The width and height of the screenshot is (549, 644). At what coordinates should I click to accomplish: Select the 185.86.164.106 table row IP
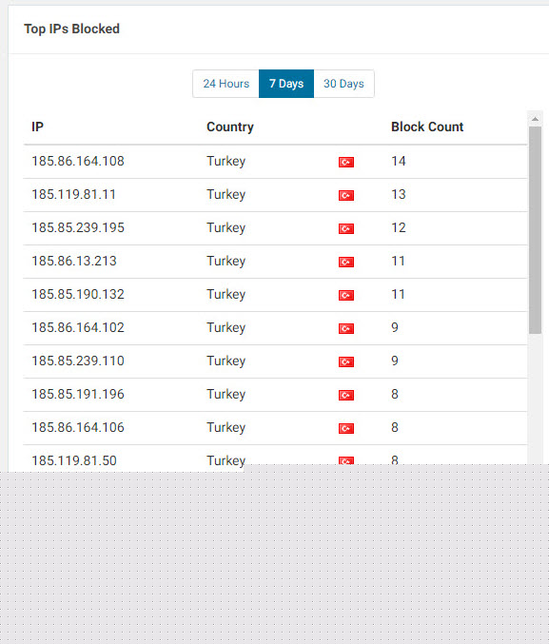pyautogui.click(x=78, y=427)
